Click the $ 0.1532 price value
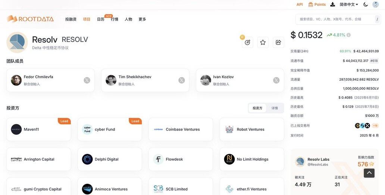This screenshot has width=385, height=195. click(x=306, y=35)
